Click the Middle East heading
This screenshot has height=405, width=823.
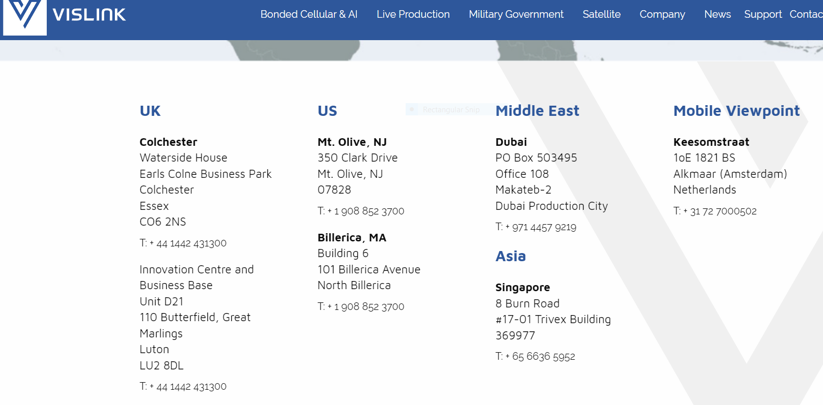(x=537, y=111)
